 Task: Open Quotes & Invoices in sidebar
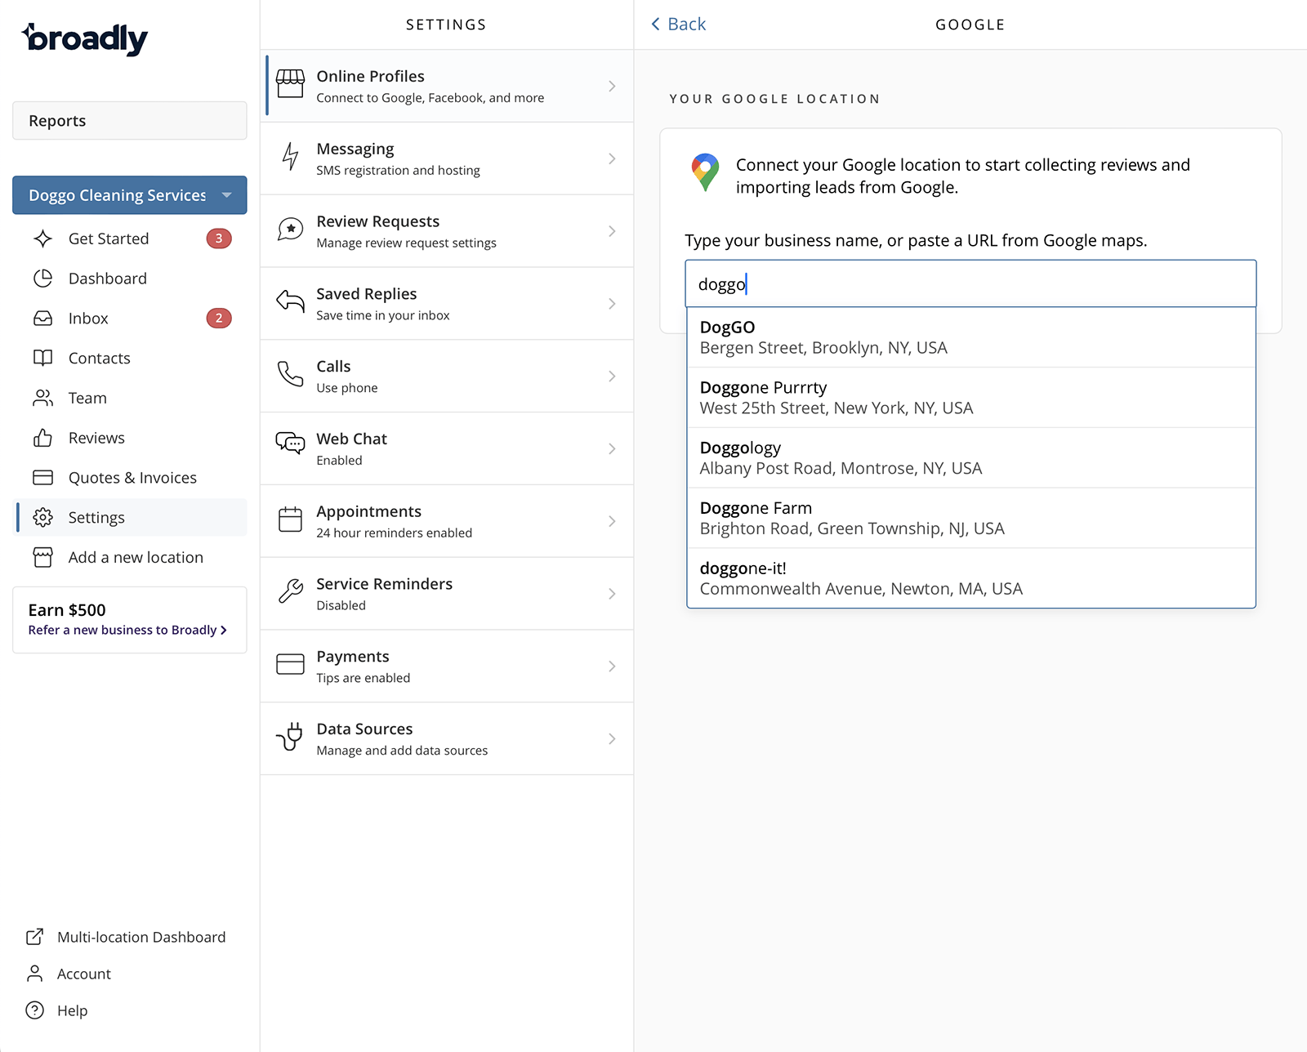pos(132,478)
